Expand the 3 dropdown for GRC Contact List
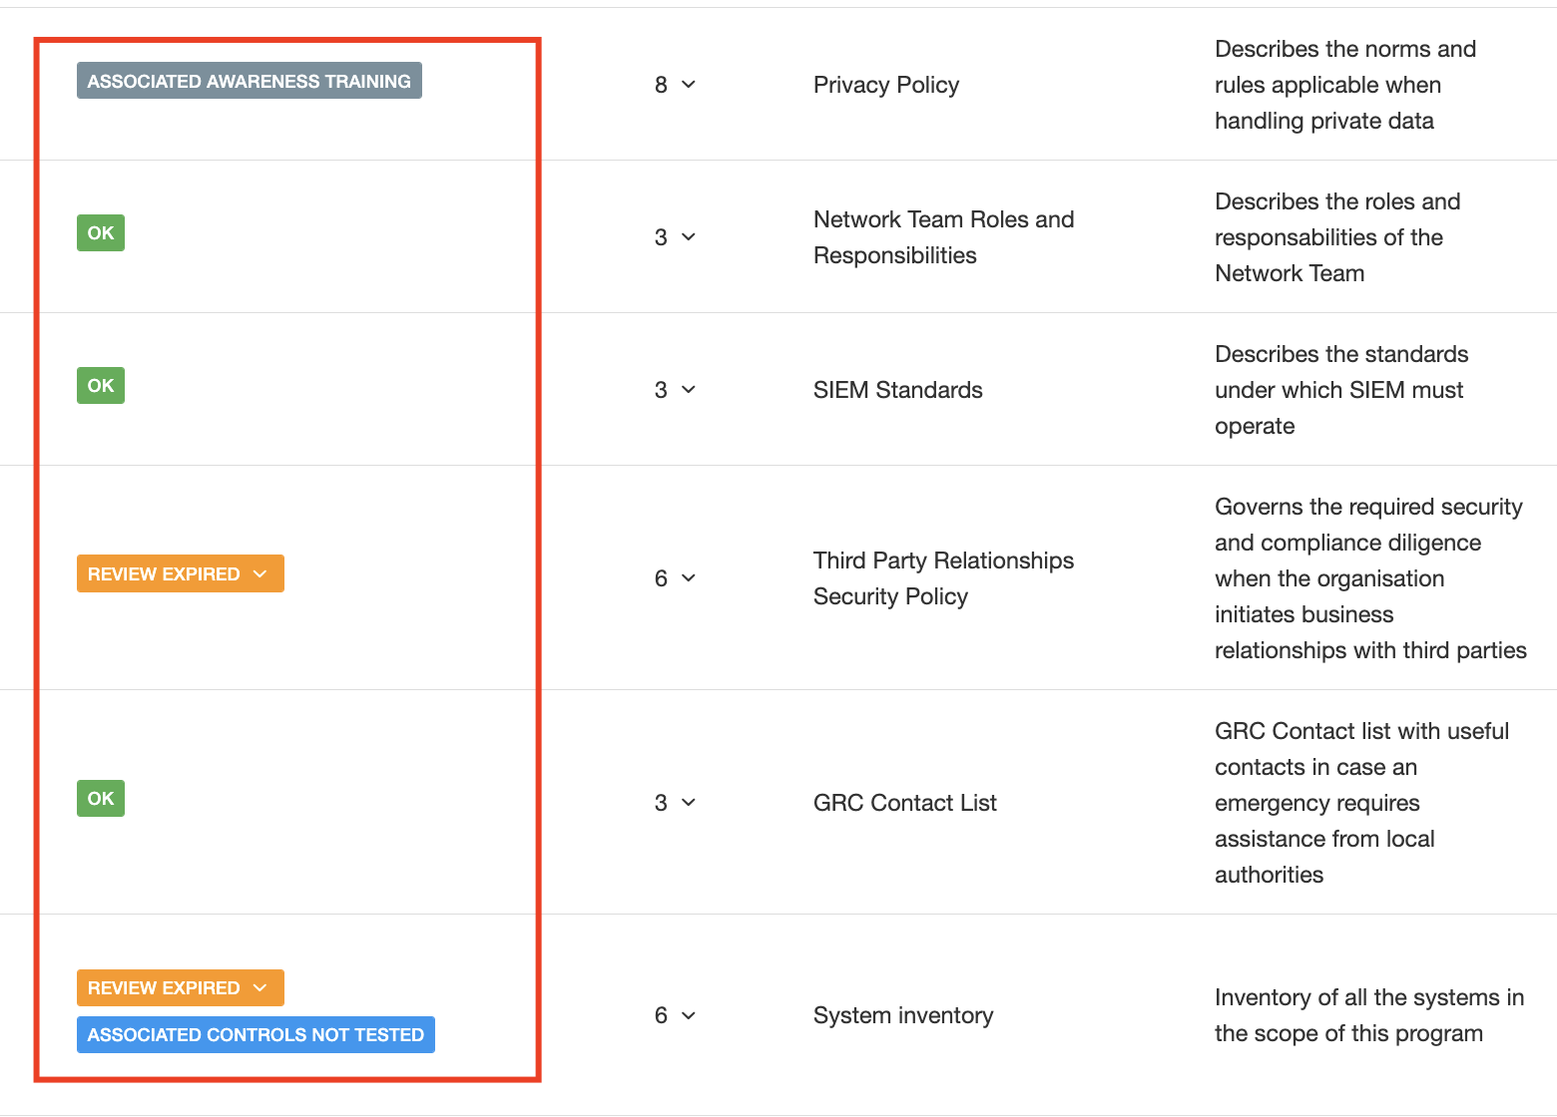This screenshot has height=1117, width=1557. pyautogui.click(x=675, y=803)
